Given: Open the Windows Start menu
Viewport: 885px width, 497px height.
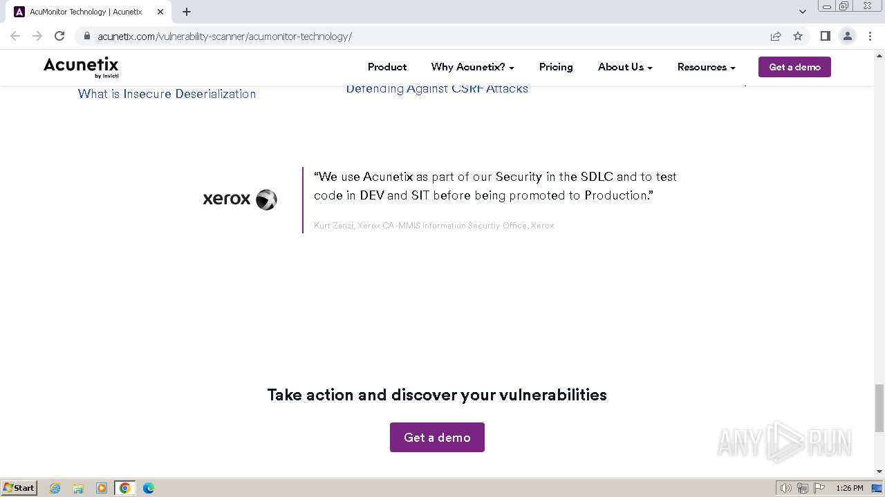Looking at the screenshot, I should pos(19,488).
